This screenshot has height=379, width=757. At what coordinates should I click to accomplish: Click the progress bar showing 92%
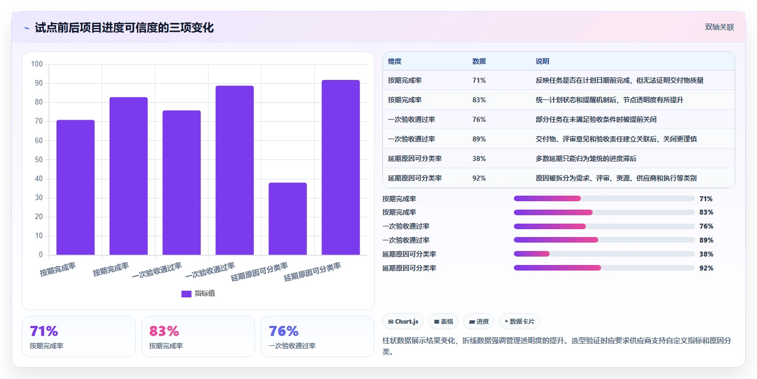604,268
